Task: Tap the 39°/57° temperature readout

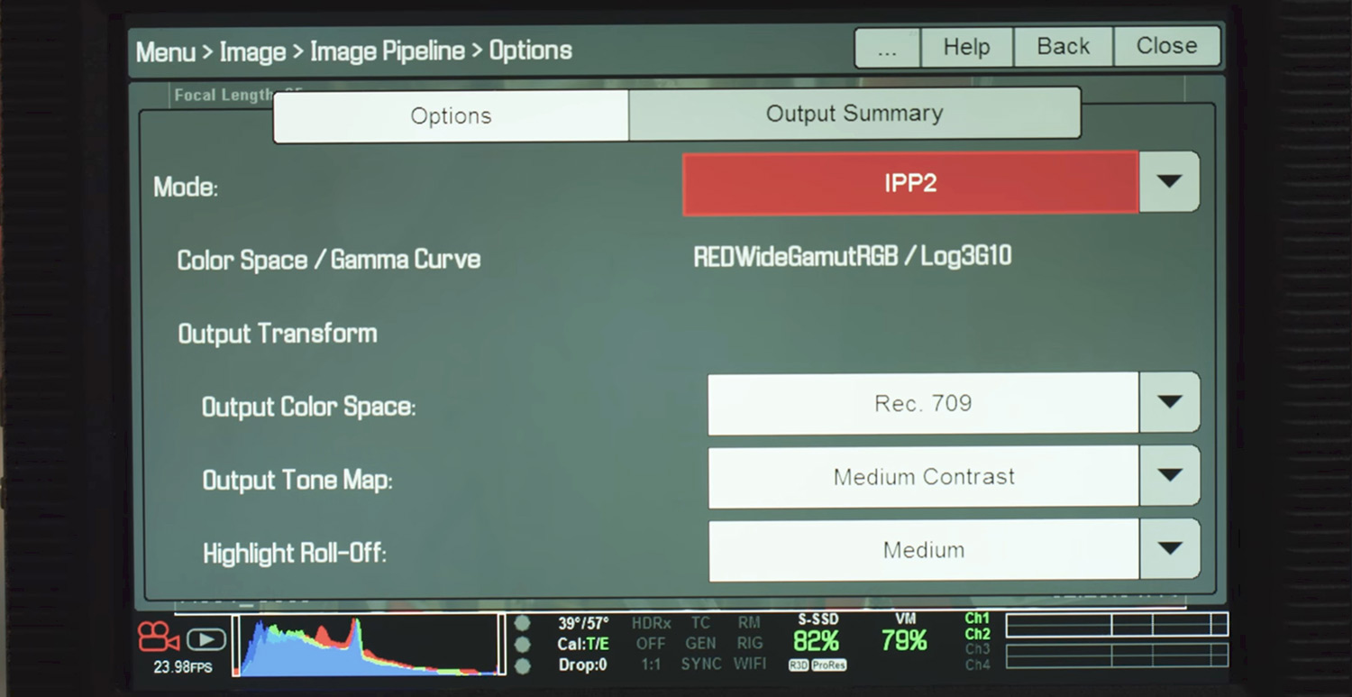Action: point(583,623)
